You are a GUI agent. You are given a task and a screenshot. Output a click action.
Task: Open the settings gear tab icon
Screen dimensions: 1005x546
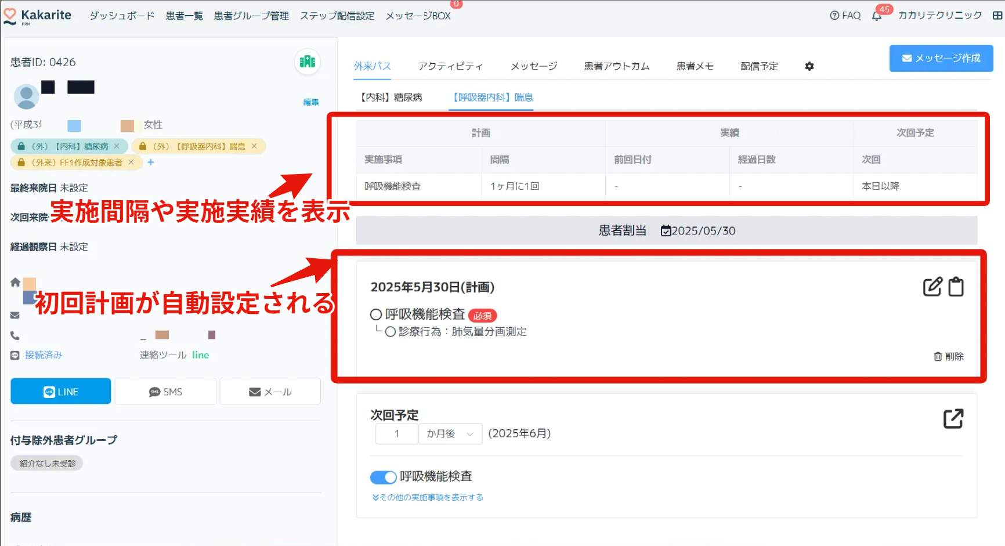point(809,66)
